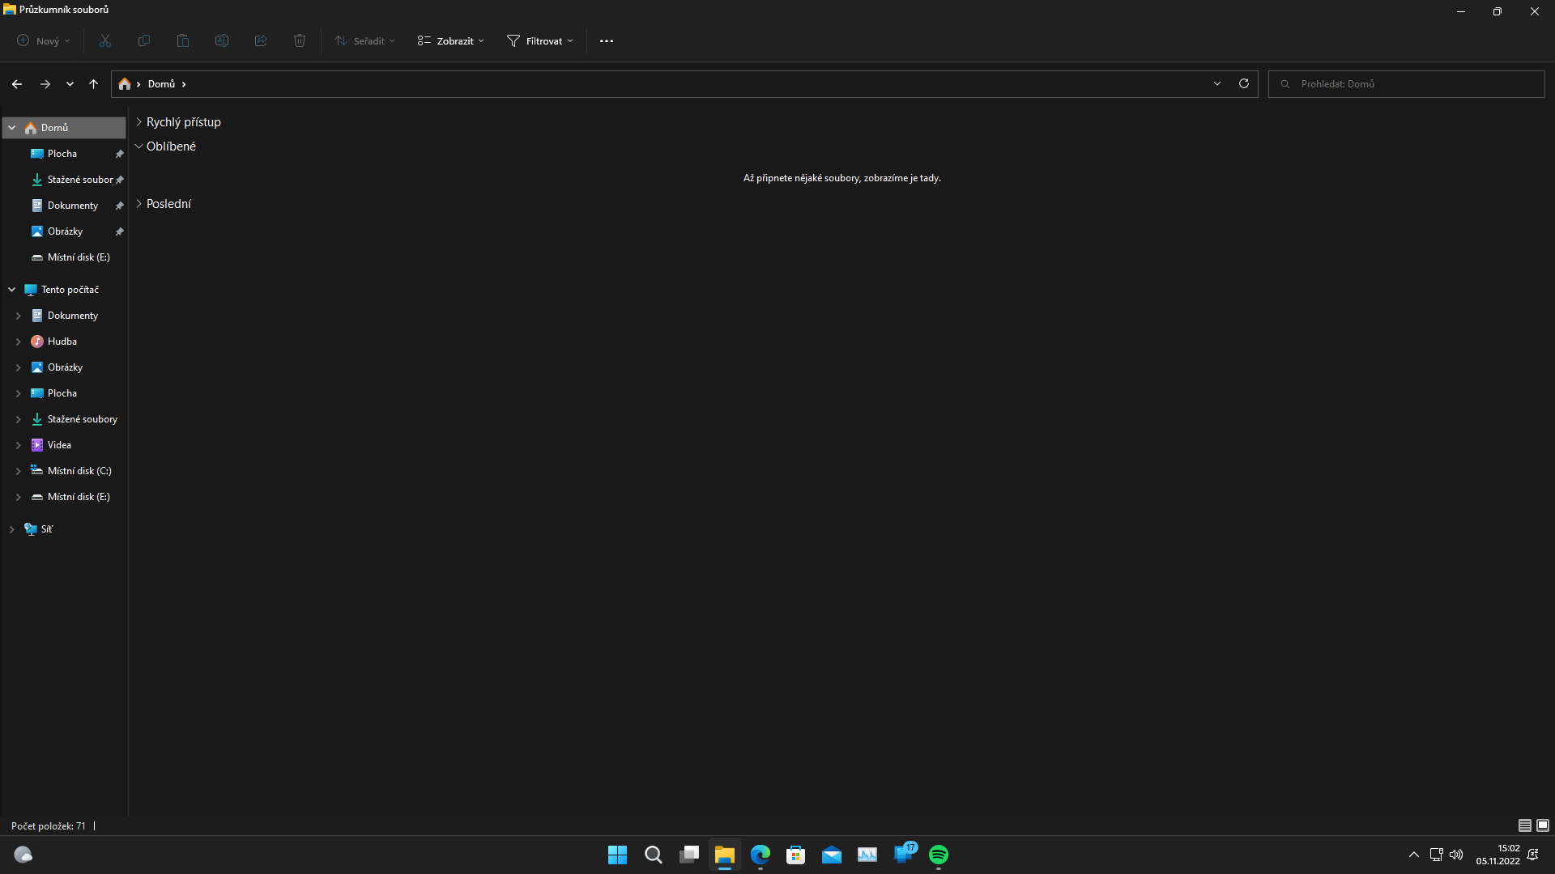The image size is (1555, 874).
Task: Click the Back navigation arrow
Action: [x=17, y=84]
